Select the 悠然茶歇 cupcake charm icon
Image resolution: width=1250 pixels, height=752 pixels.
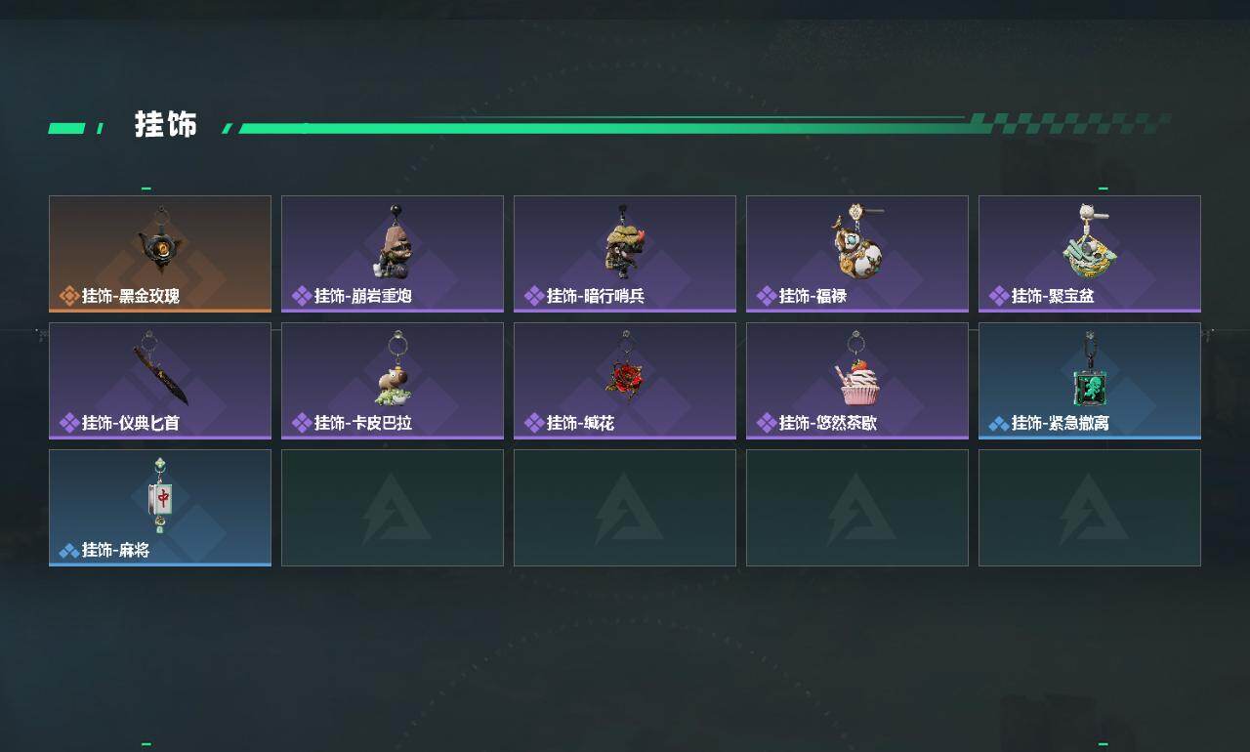pos(856,368)
